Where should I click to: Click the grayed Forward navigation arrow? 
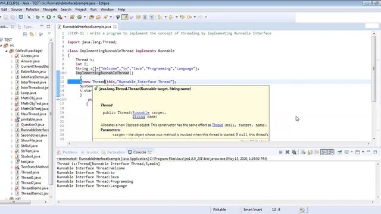(200, 17)
